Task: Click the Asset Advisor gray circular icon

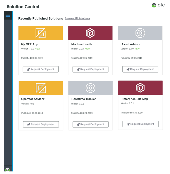Action: 140,33
